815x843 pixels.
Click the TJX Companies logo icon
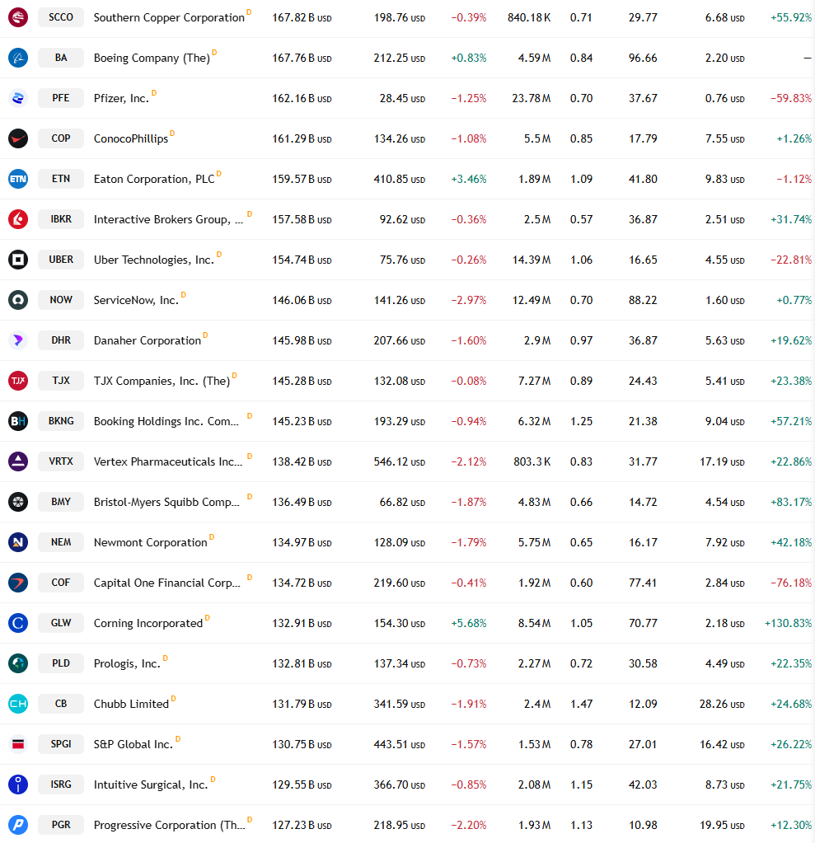click(18, 381)
